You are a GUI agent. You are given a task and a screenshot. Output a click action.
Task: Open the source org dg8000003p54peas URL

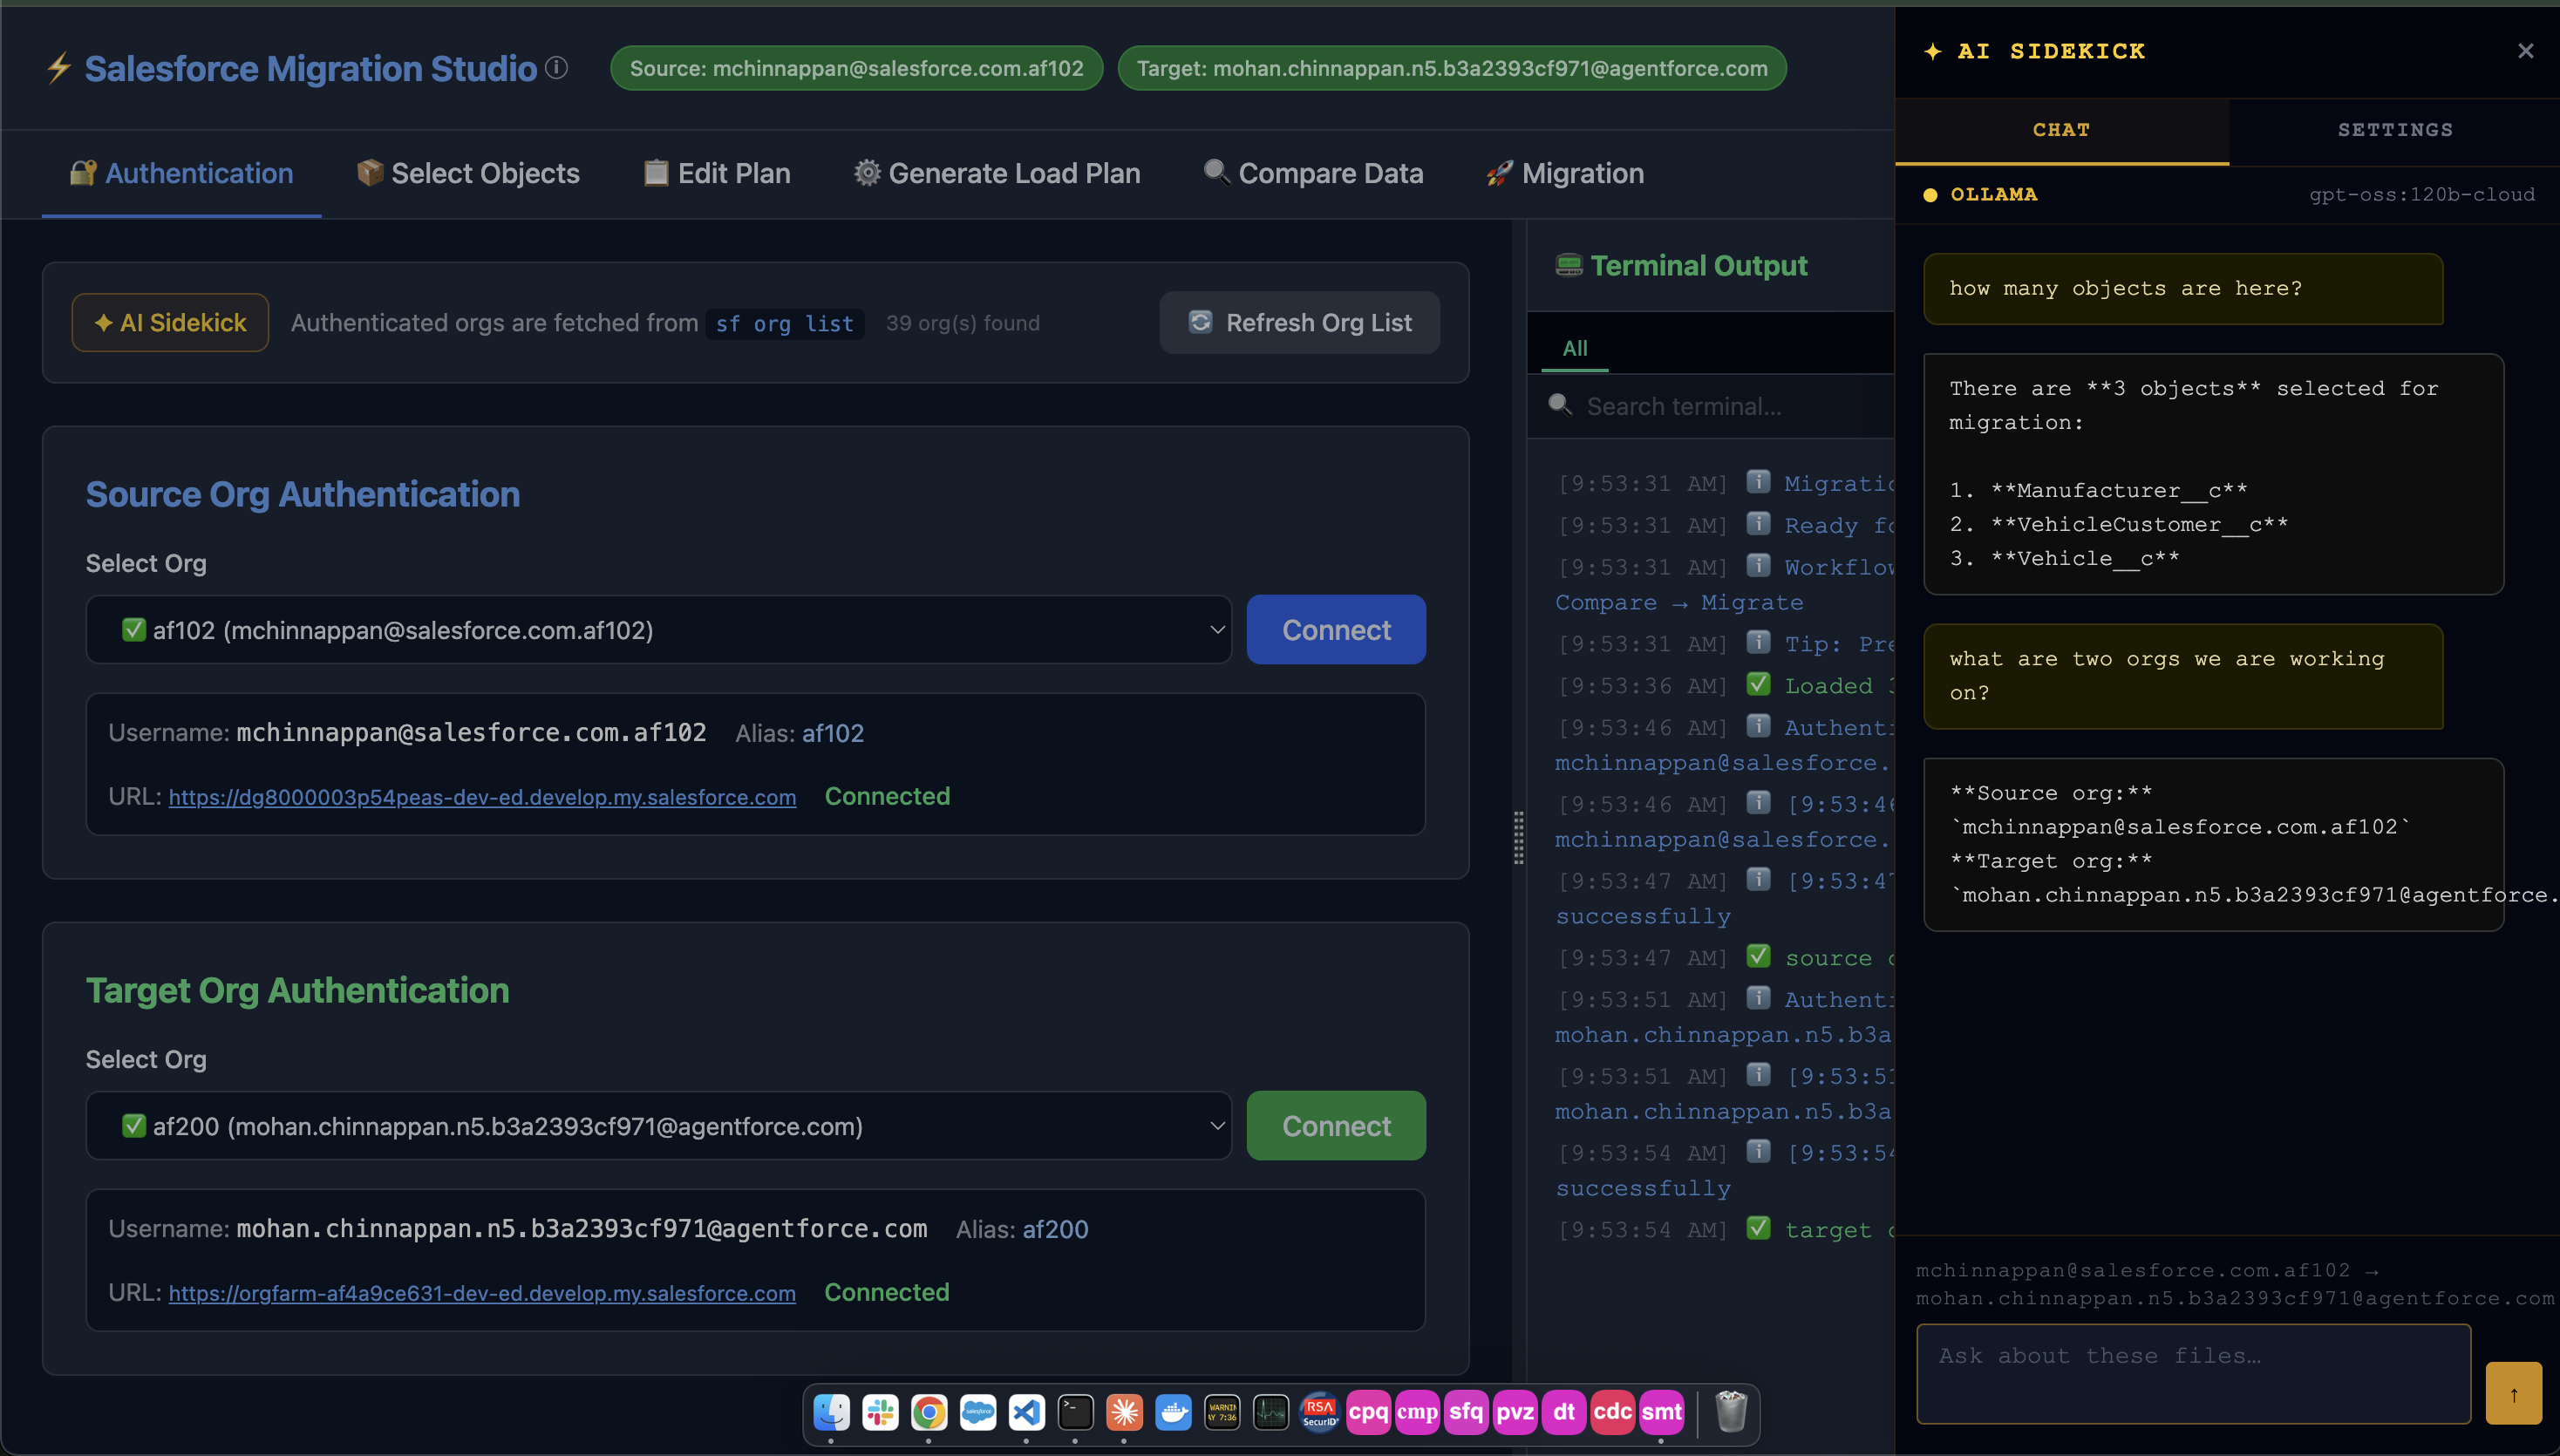coord(482,797)
